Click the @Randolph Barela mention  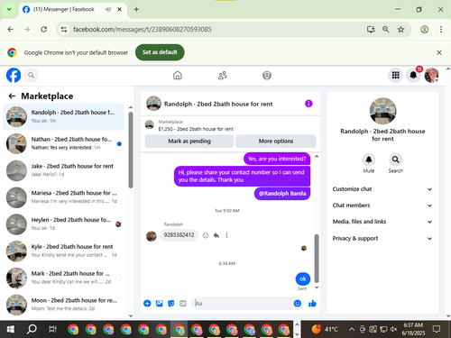click(282, 194)
